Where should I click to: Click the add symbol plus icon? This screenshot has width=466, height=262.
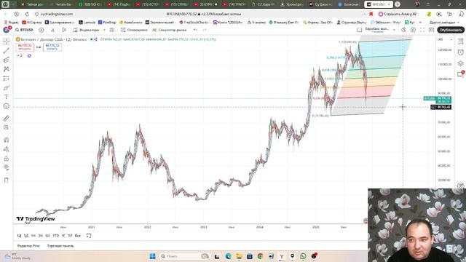click(x=42, y=30)
